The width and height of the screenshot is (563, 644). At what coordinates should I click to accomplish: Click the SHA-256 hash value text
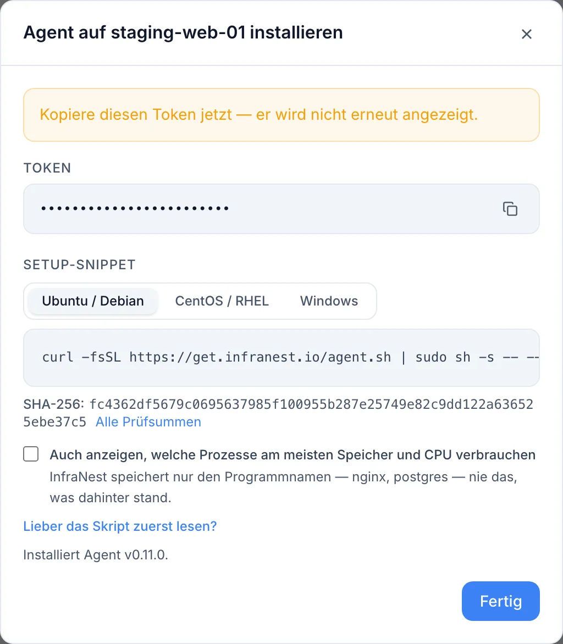278,413
